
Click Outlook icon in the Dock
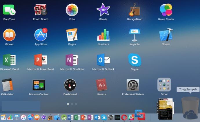97,117
